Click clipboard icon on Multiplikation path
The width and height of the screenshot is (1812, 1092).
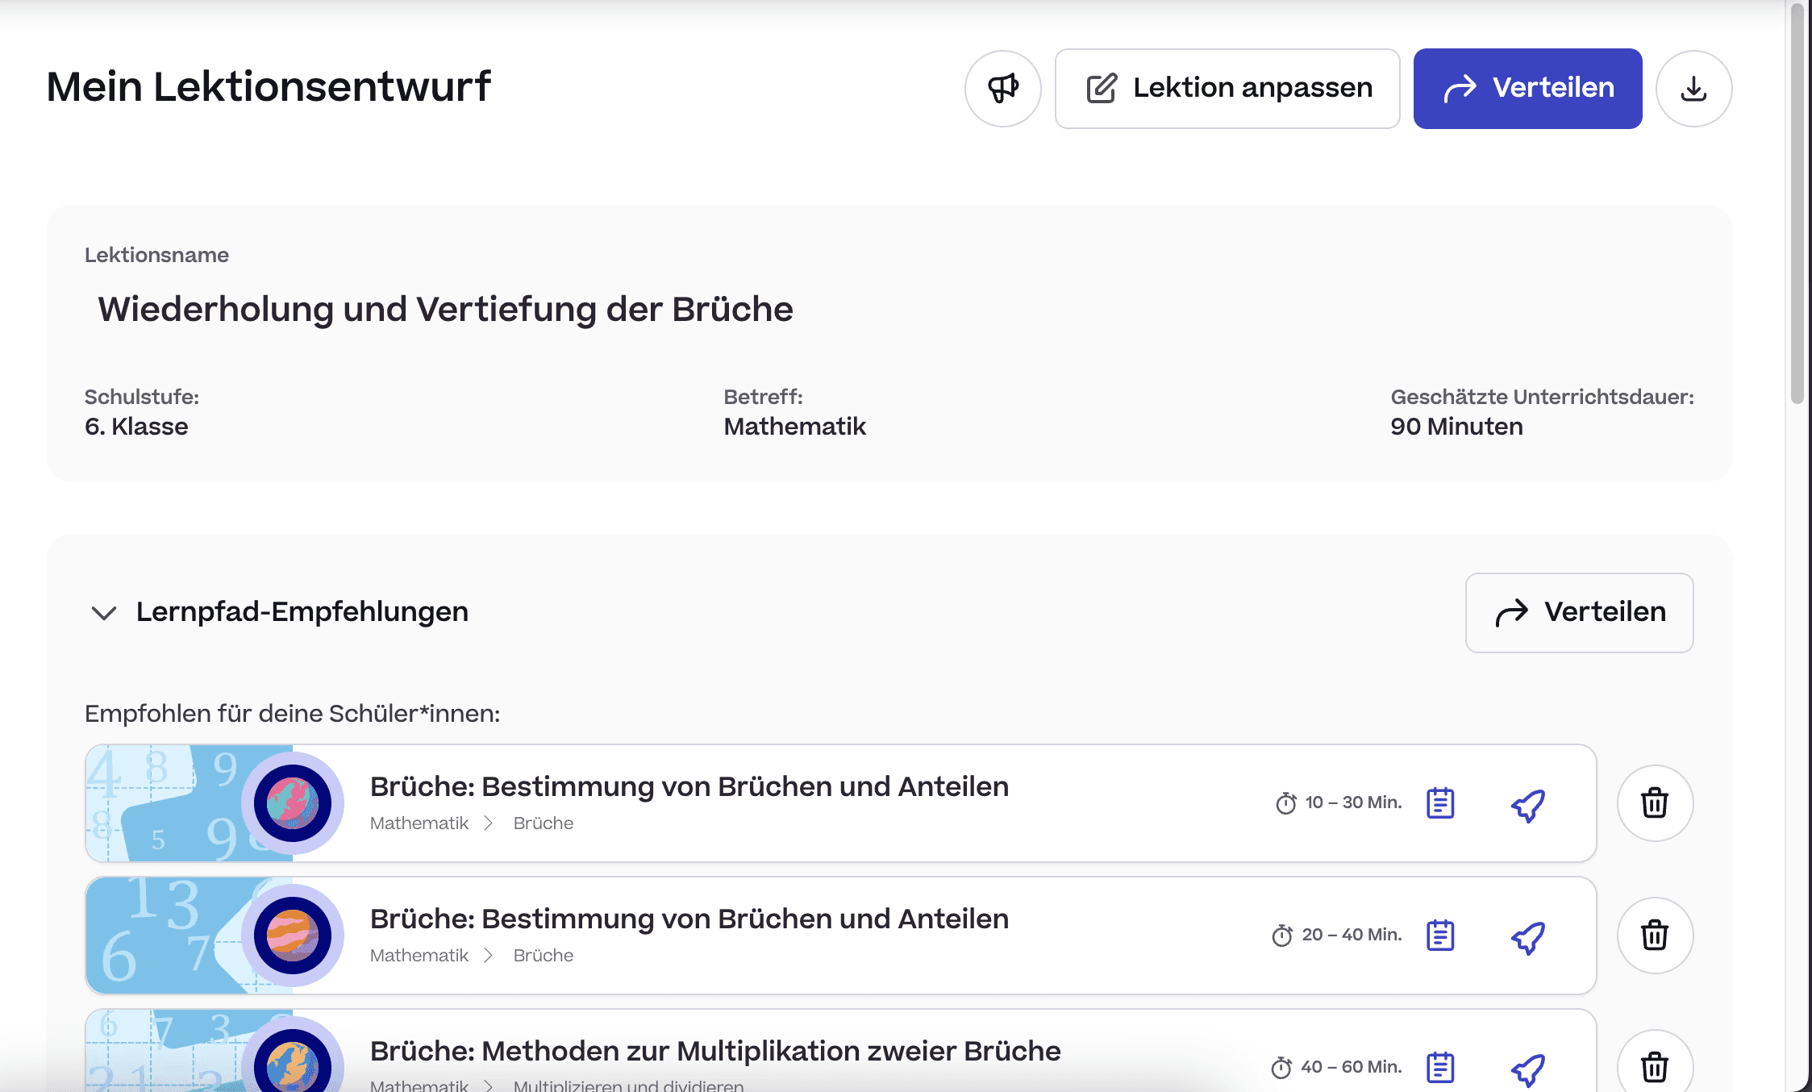pyautogui.click(x=1440, y=1068)
